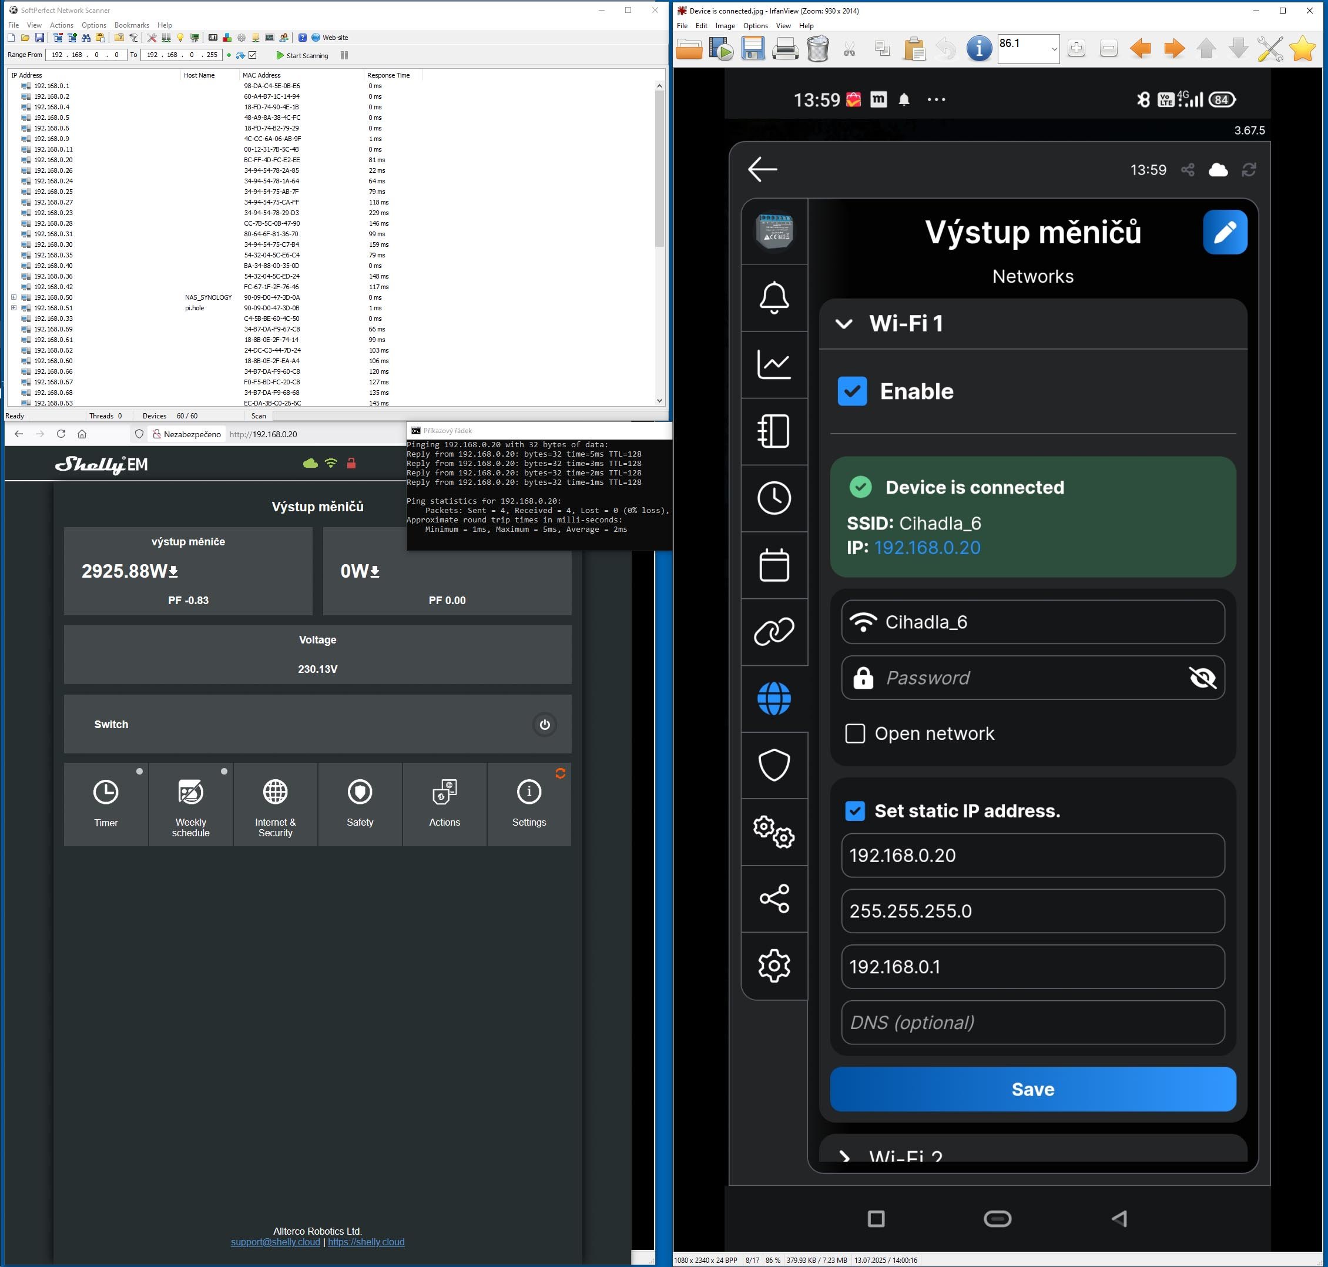Click the IrfanView delete trash icon

pyautogui.click(x=817, y=49)
